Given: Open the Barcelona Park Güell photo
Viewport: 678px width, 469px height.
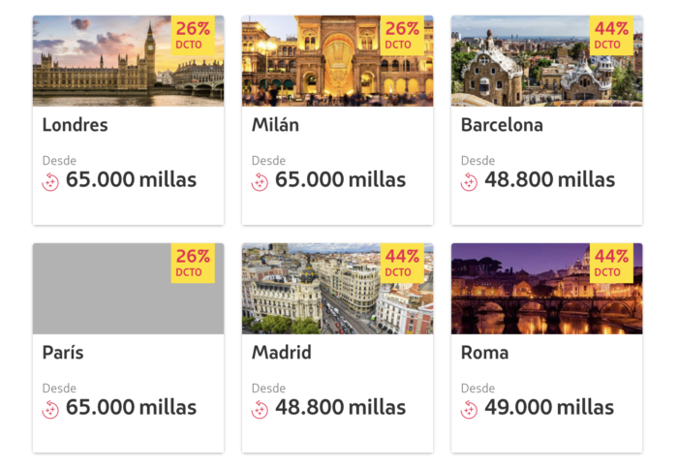Looking at the screenshot, I should click(547, 61).
